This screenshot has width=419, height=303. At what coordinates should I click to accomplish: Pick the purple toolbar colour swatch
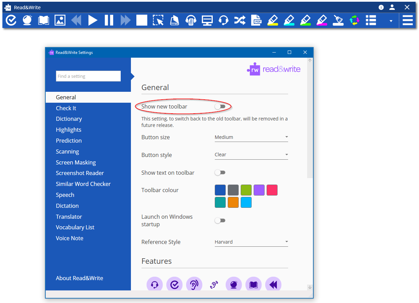click(259, 190)
